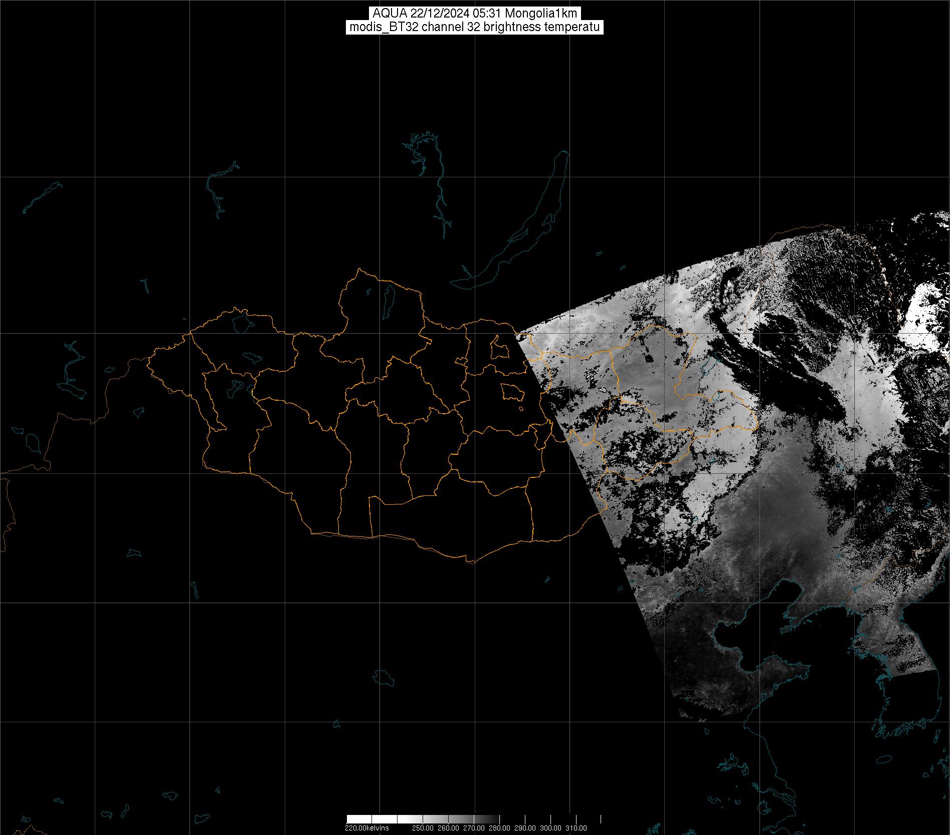Click the 220.00kelvins colorbar label
Viewport: 950px width, 835px height.
366,828
